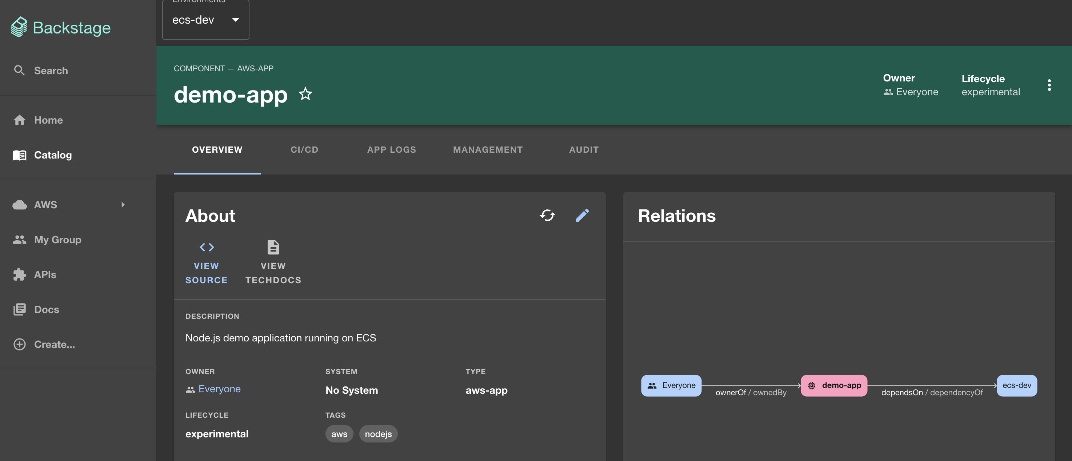Switch to the App Logs tab
This screenshot has height=461, width=1072.
[x=391, y=149]
